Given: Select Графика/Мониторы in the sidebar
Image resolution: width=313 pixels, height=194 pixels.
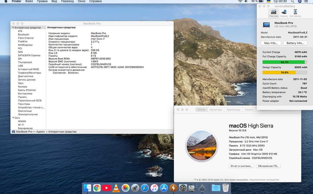Looking at the screenshot, I should [x=29, y=73].
